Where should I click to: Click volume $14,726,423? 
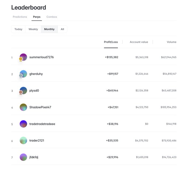click(x=169, y=157)
